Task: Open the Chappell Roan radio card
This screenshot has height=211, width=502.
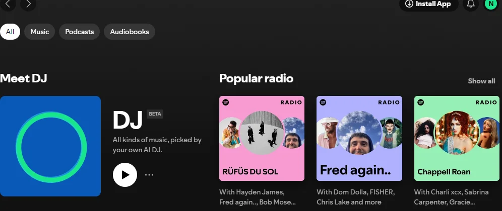Action: pyautogui.click(x=457, y=139)
